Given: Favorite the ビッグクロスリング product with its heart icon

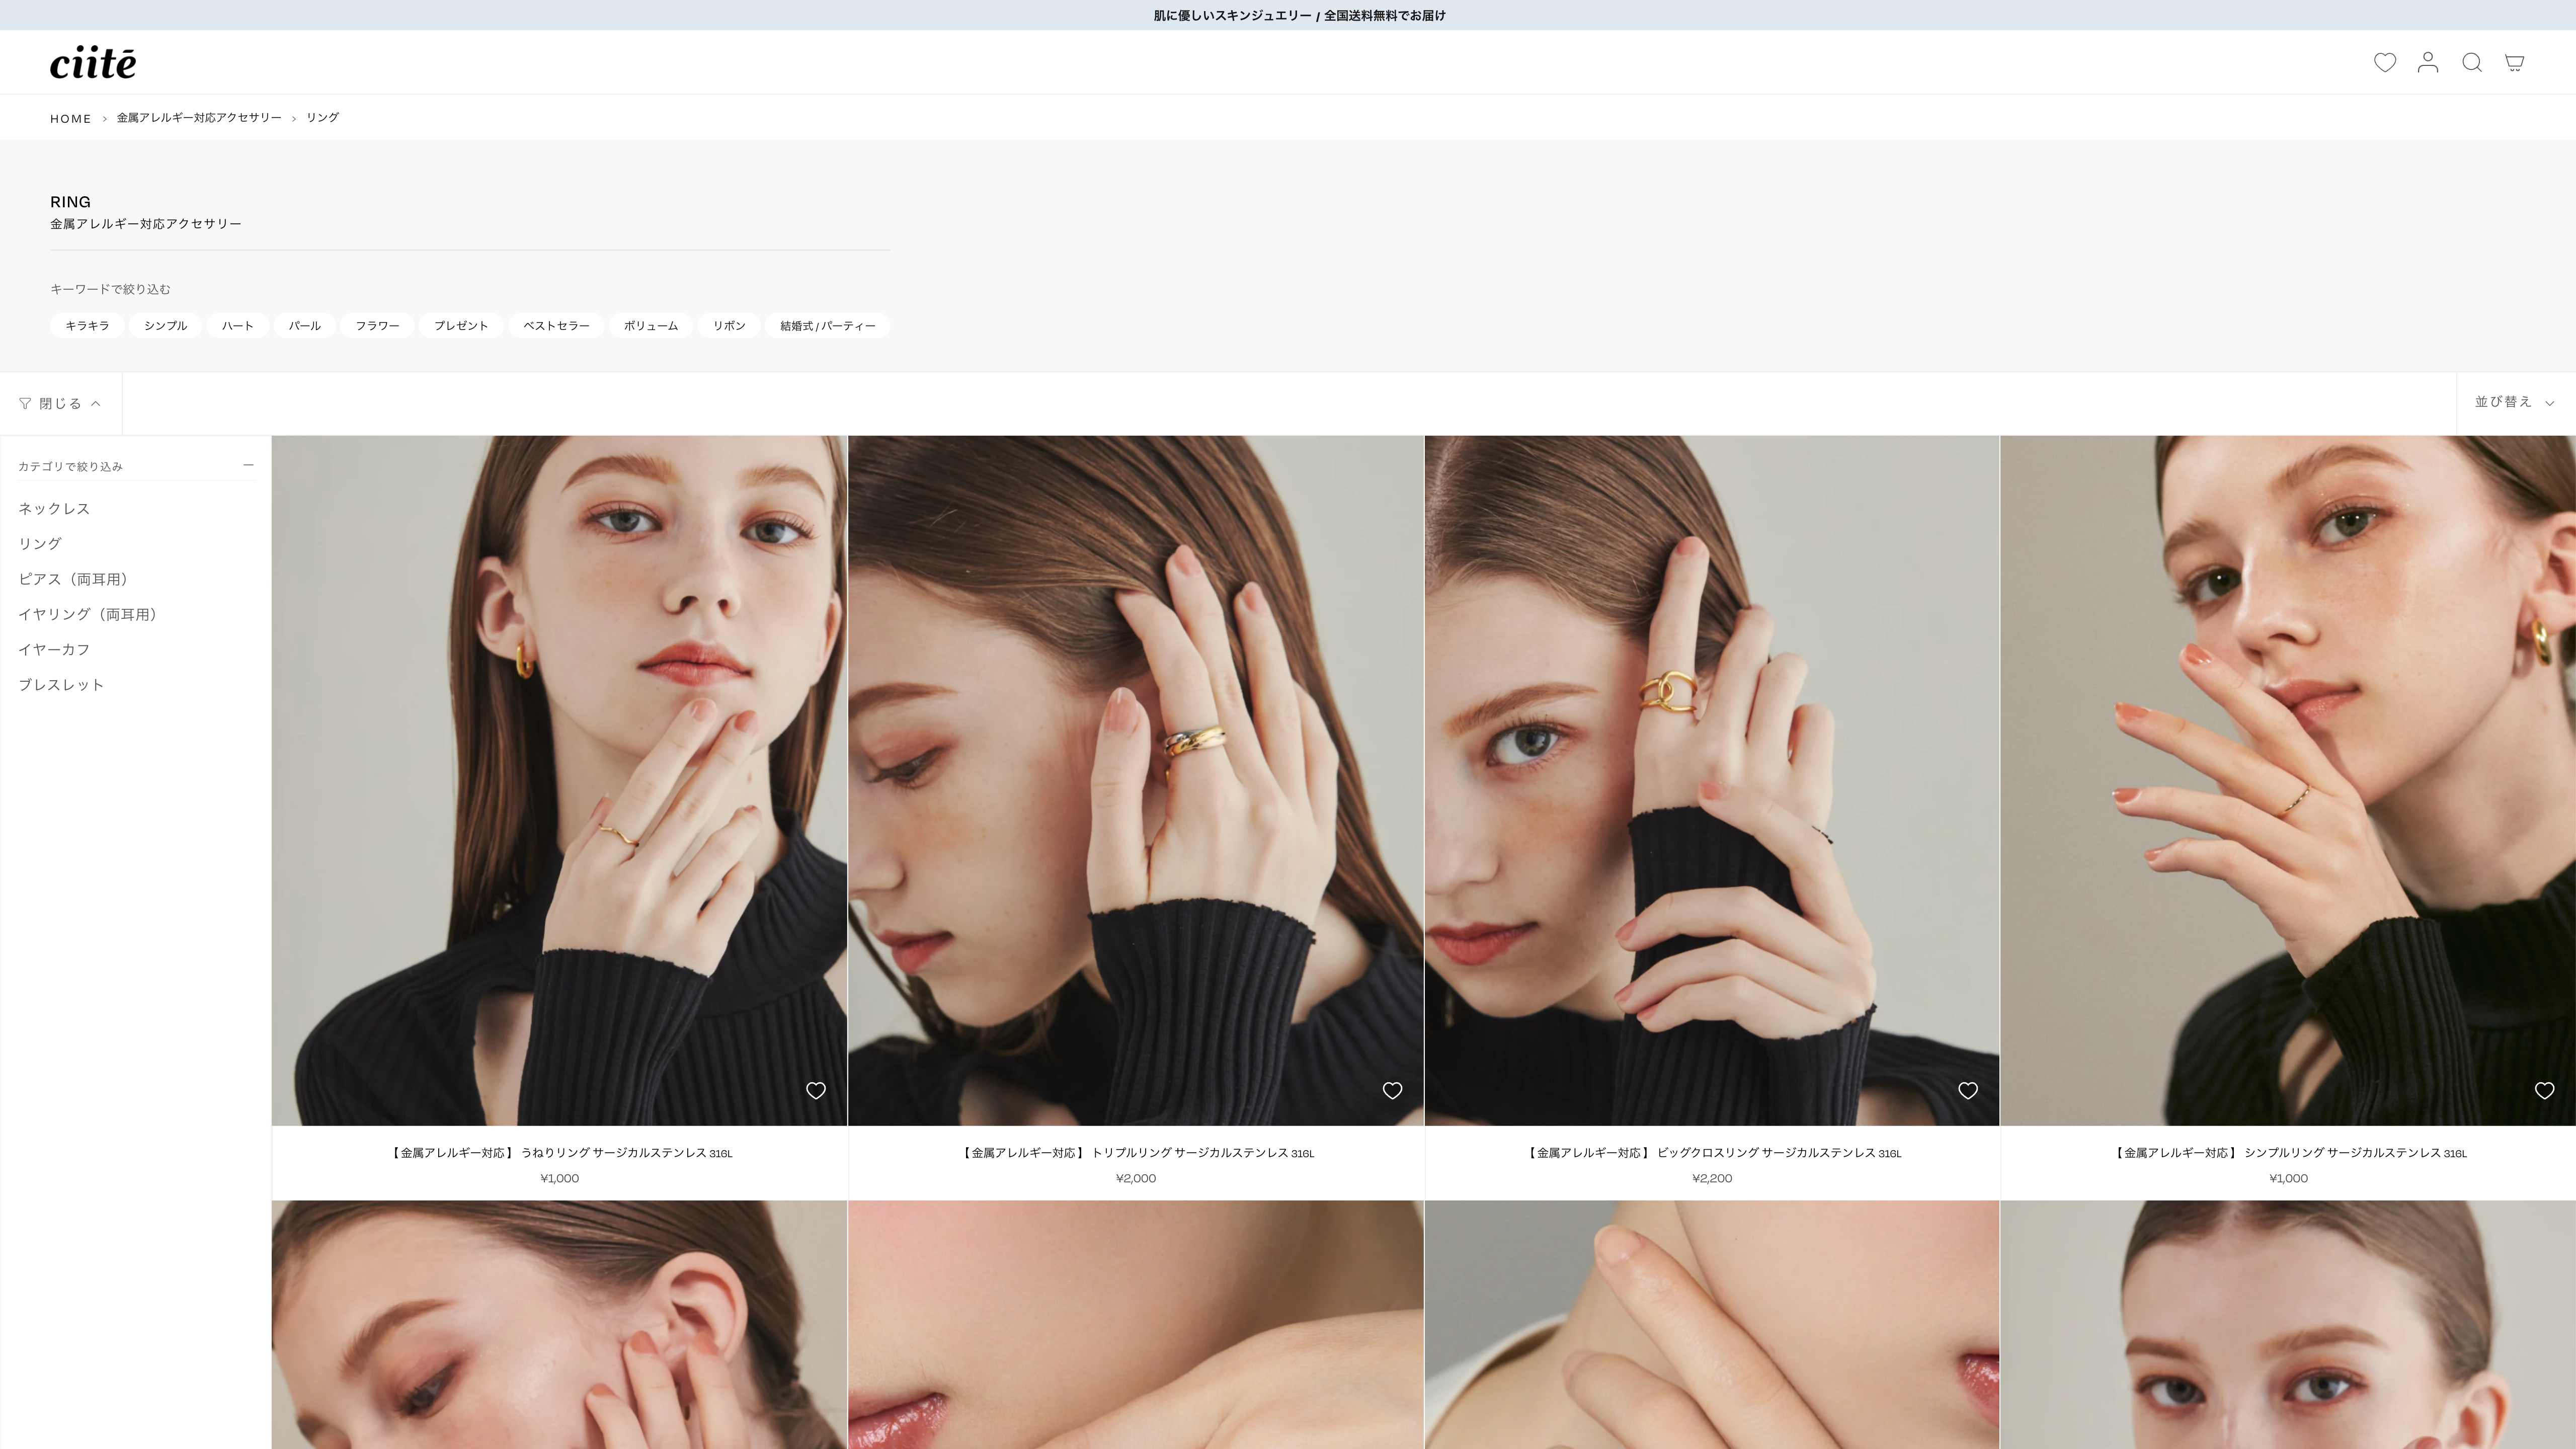Looking at the screenshot, I should 1968,1090.
